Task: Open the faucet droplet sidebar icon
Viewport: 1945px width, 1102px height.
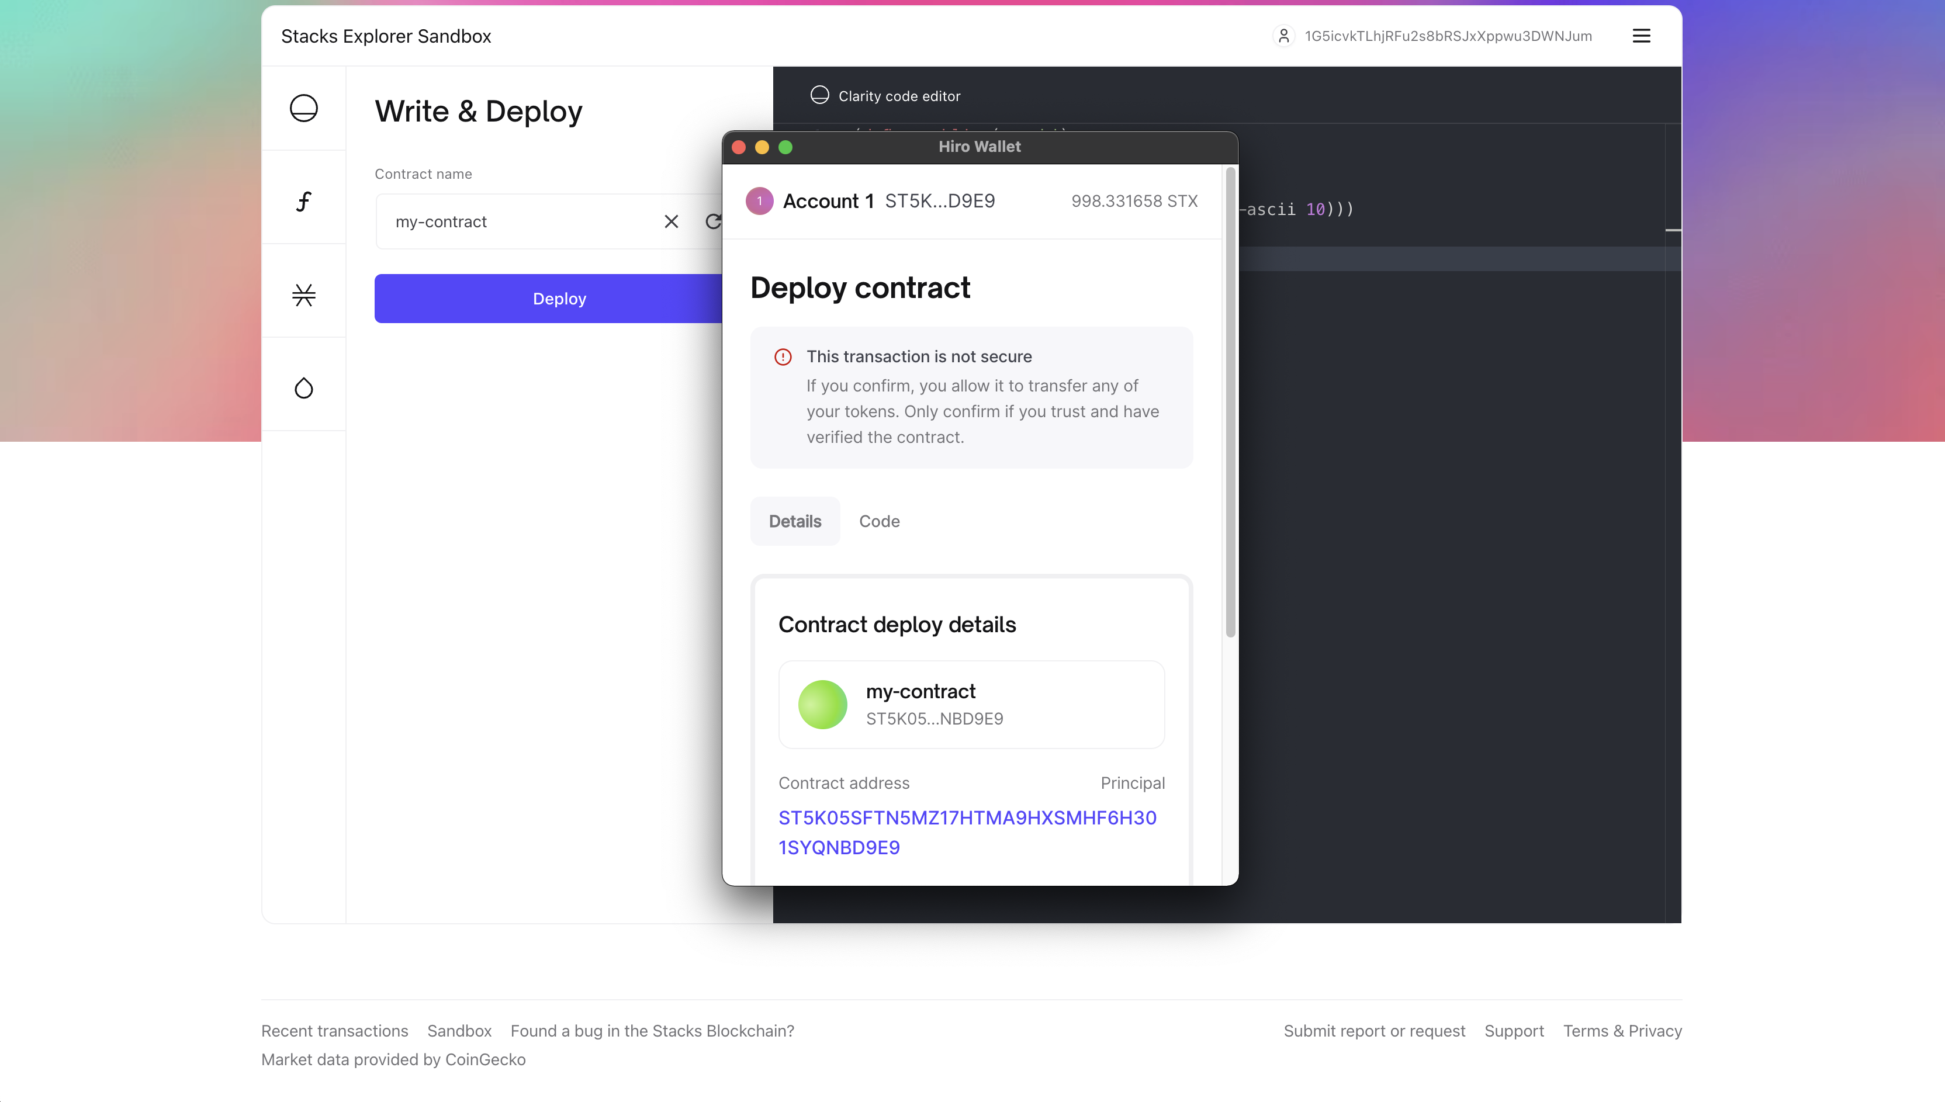Action: click(x=303, y=389)
